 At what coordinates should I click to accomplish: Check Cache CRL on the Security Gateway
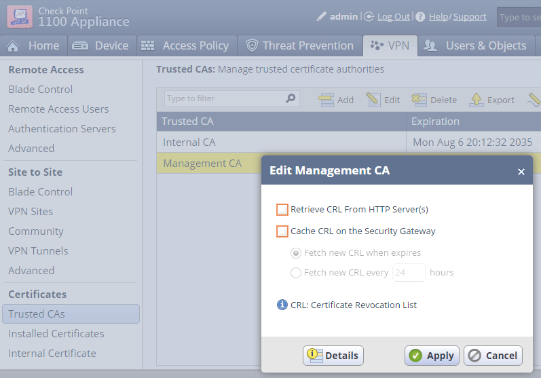coord(282,231)
